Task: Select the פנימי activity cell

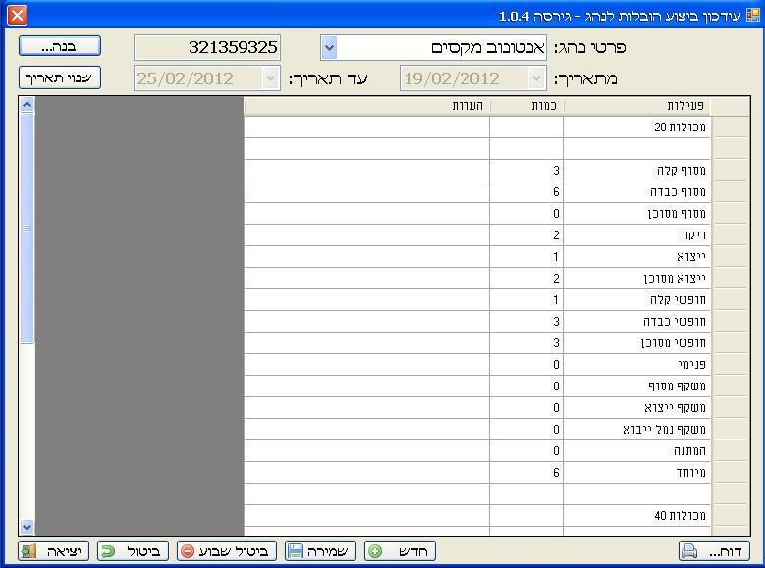Action: click(x=636, y=365)
